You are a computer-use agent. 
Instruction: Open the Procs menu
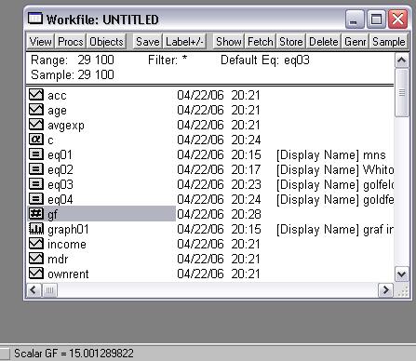click(x=71, y=42)
